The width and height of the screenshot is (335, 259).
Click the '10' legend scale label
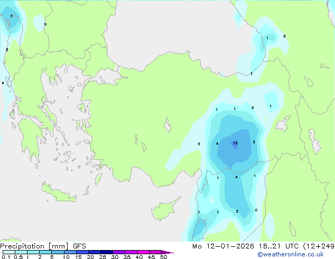pos(66,257)
